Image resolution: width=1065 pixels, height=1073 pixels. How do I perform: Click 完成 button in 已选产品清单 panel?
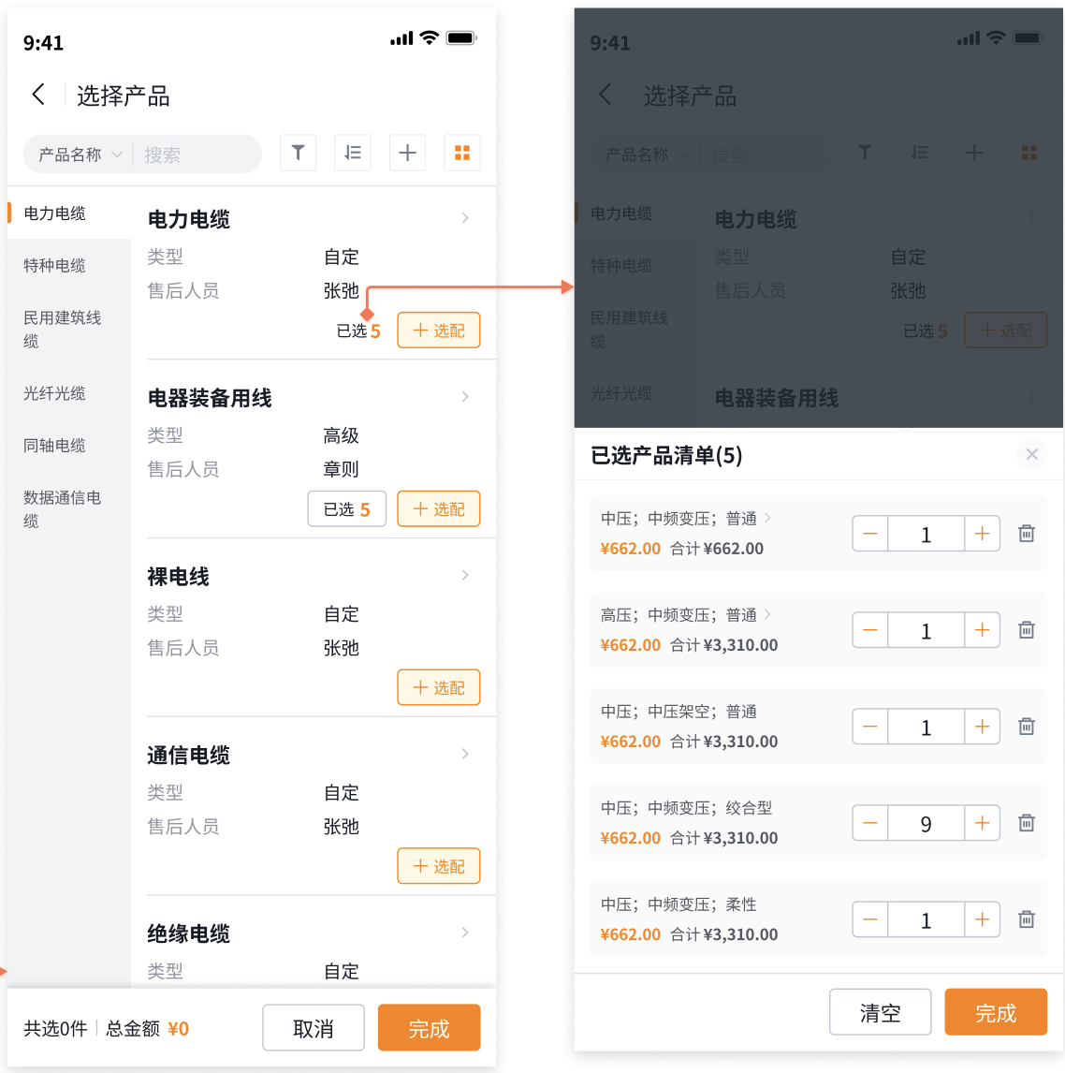pos(996,1012)
